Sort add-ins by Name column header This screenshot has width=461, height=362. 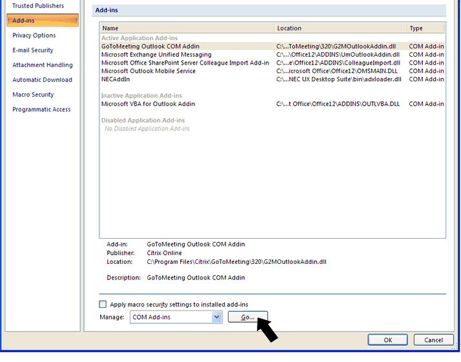click(187, 28)
